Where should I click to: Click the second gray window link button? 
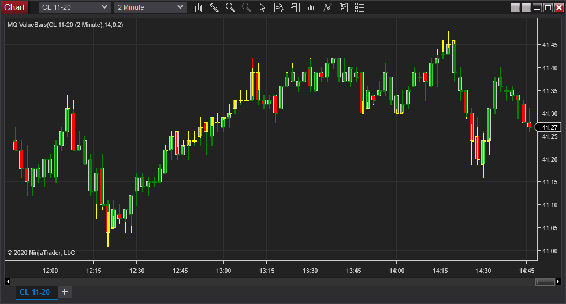coord(526,7)
